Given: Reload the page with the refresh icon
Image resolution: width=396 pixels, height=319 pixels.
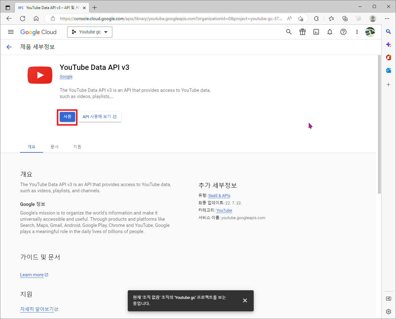Looking at the screenshot, I should coord(23,19).
